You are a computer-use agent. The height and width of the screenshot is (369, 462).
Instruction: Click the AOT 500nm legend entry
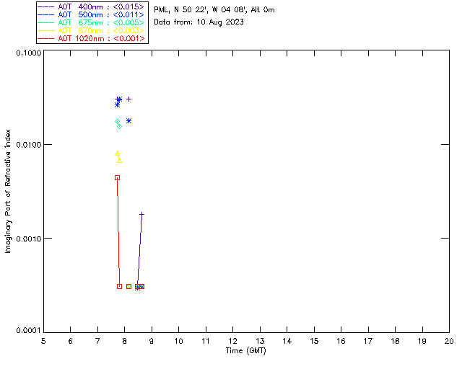[x=92, y=14]
